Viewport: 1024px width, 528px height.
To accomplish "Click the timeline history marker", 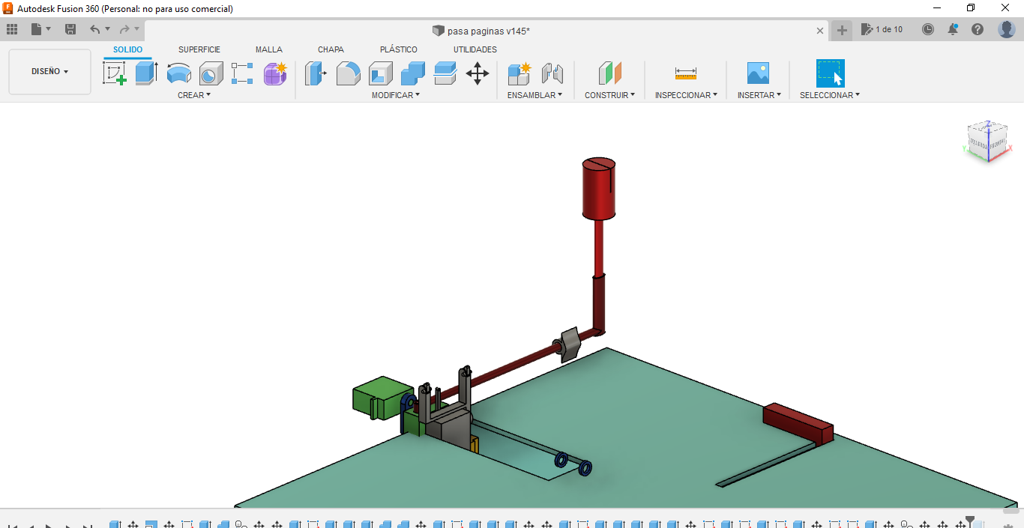I will tap(969, 521).
